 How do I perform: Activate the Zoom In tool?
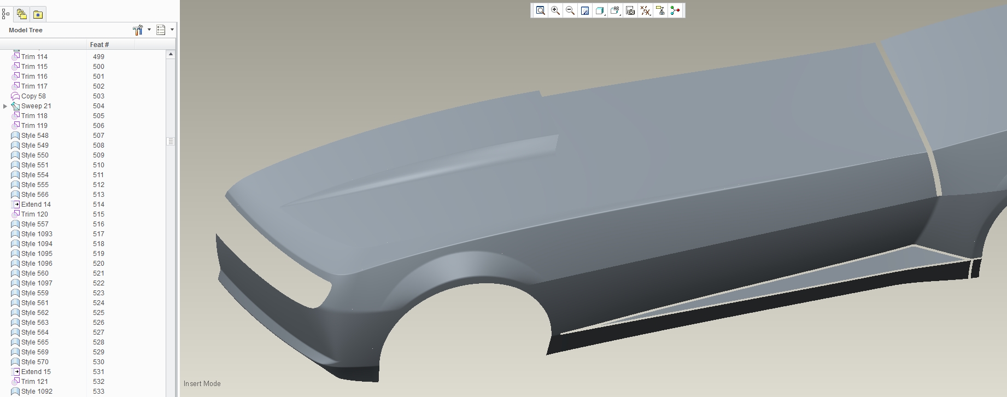tap(555, 10)
